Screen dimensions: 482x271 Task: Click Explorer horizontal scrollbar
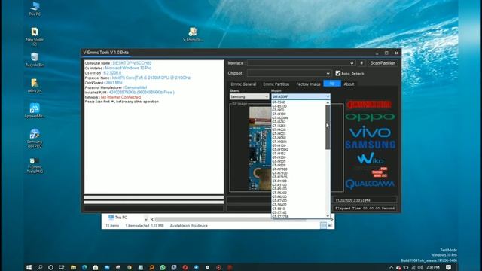[x=230, y=219]
